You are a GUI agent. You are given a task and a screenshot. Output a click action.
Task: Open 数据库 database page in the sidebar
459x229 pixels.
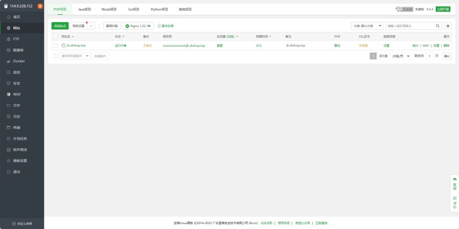tap(22, 50)
